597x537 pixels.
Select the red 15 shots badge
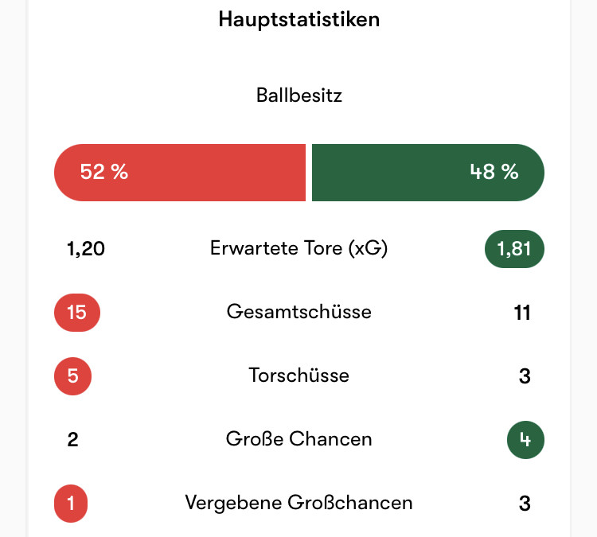77,313
